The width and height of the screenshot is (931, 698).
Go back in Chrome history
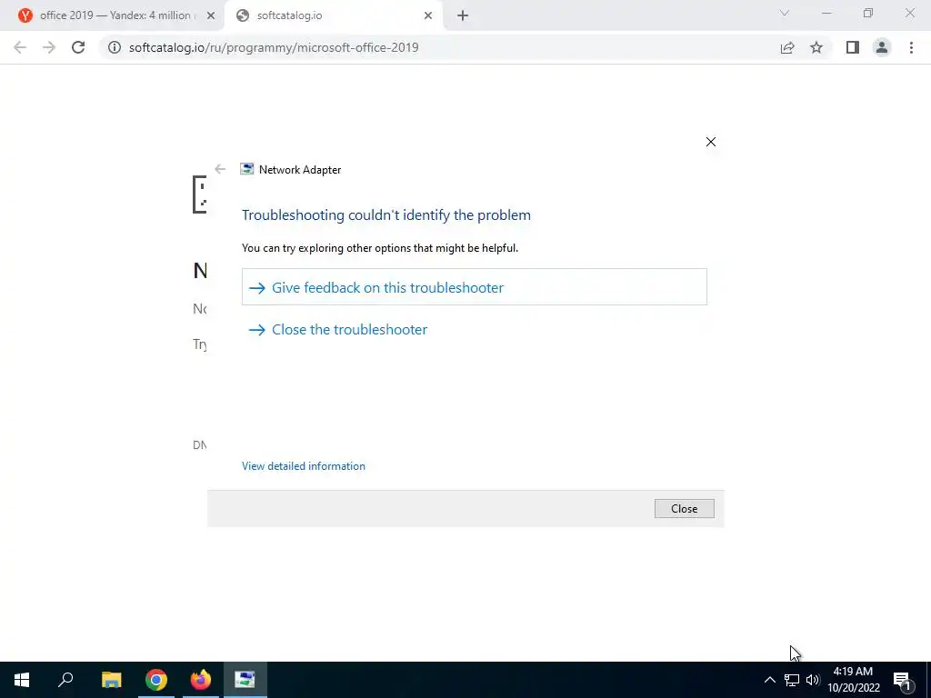coord(20,47)
